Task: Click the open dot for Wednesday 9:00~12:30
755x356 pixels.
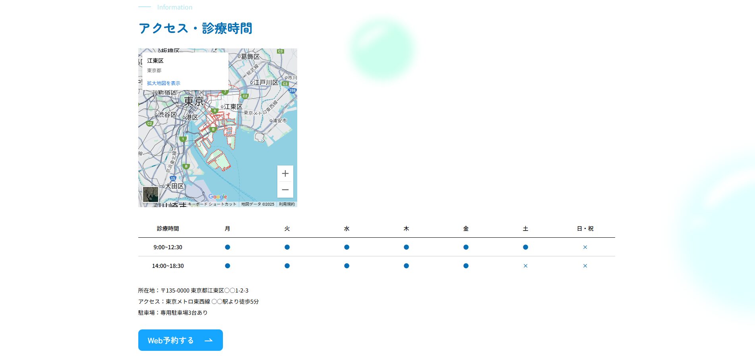Action: [347, 247]
